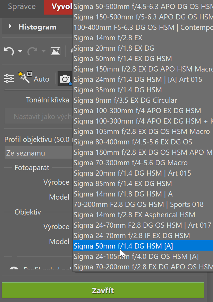Open the 'Ze seznamu' profile dropdown
This screenshot has width=213, height=302.
click(38, 153)
